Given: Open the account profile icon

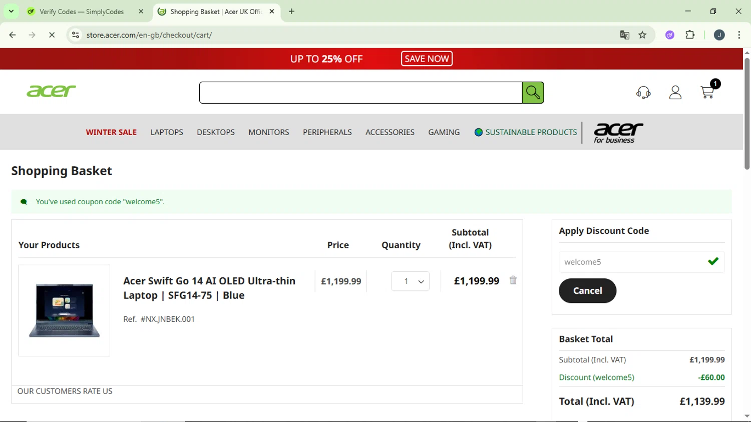Looking at the screenshot, I should [x=675, y=92].
